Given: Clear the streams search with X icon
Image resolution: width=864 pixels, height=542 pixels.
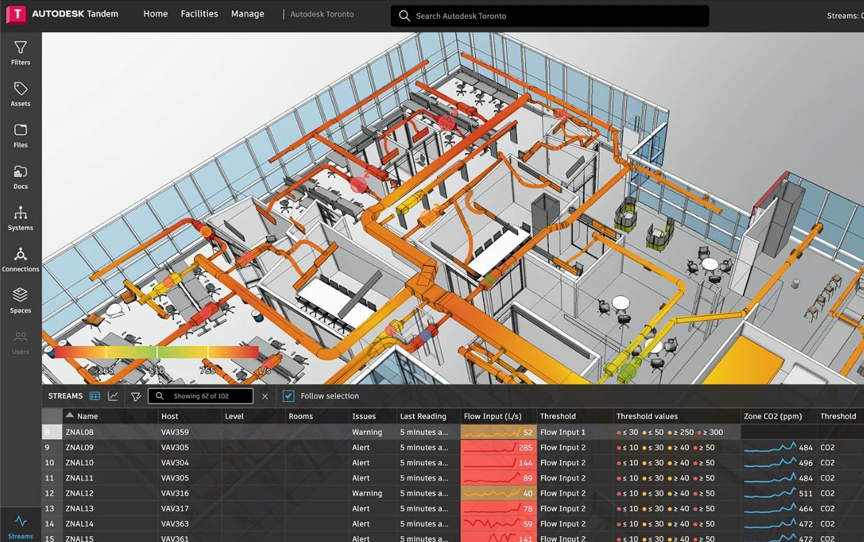Looking at the screenshot, I should coord(265,396).
